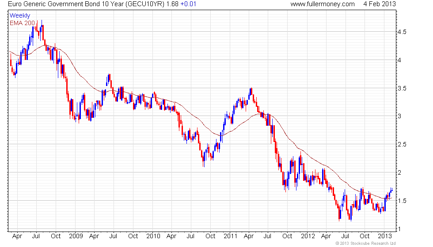Click the latest candle at chart's right edge

tap(391, 190)
